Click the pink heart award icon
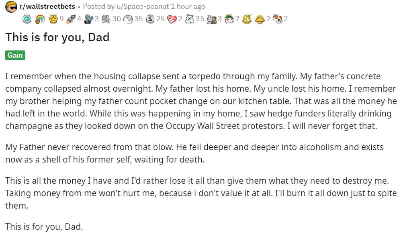The width and height of the screenshot is (401, 243). (172, 18)
